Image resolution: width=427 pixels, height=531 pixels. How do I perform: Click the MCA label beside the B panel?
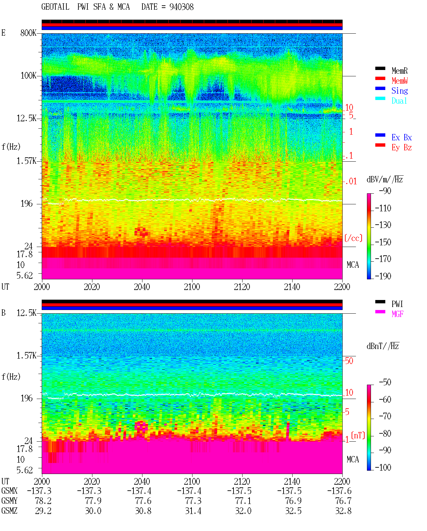(353, 460)
